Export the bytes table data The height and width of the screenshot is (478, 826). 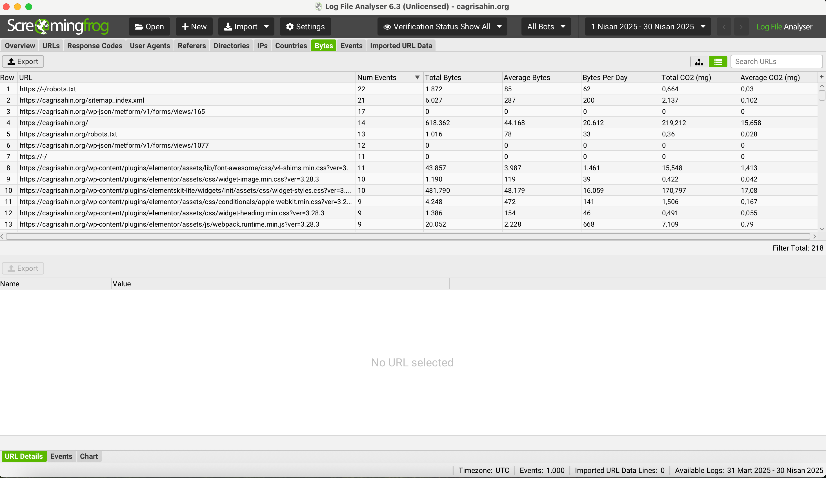(x=23, y=61)
